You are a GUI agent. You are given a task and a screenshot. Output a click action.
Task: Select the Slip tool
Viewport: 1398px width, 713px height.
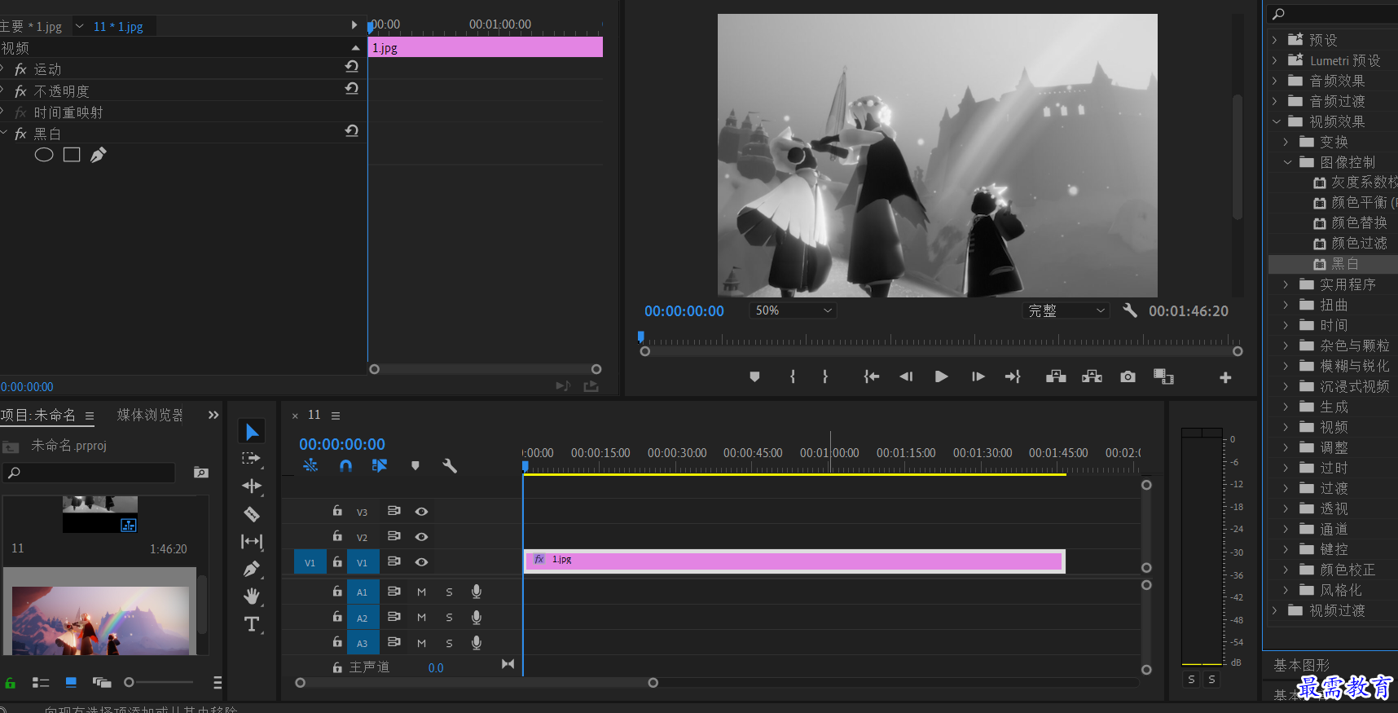[x=252, y=542]
